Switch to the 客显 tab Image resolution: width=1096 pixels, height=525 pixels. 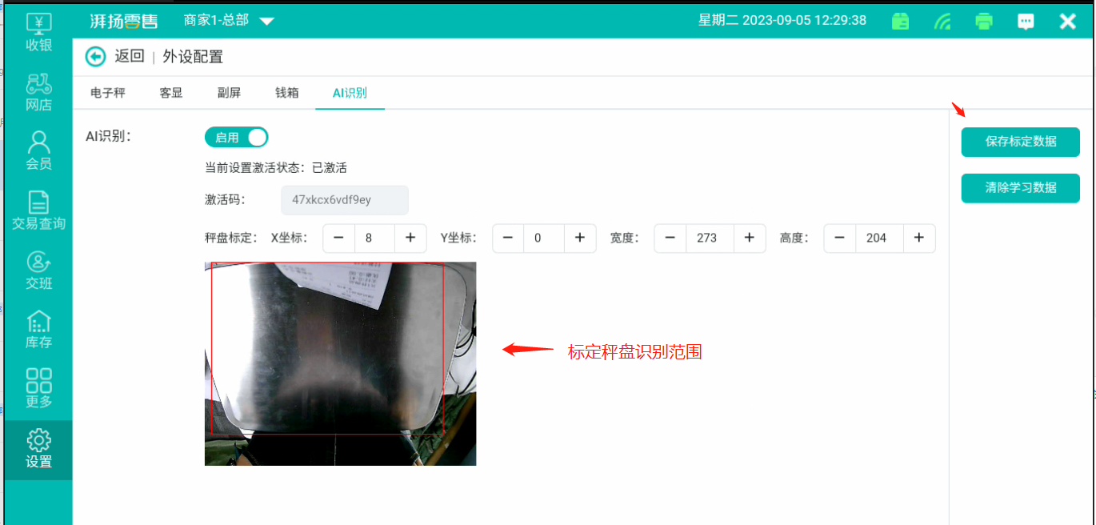click(x=171, y=93)
